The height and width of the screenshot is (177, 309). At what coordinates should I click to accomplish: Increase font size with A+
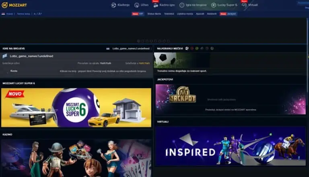tap(40, 14)
